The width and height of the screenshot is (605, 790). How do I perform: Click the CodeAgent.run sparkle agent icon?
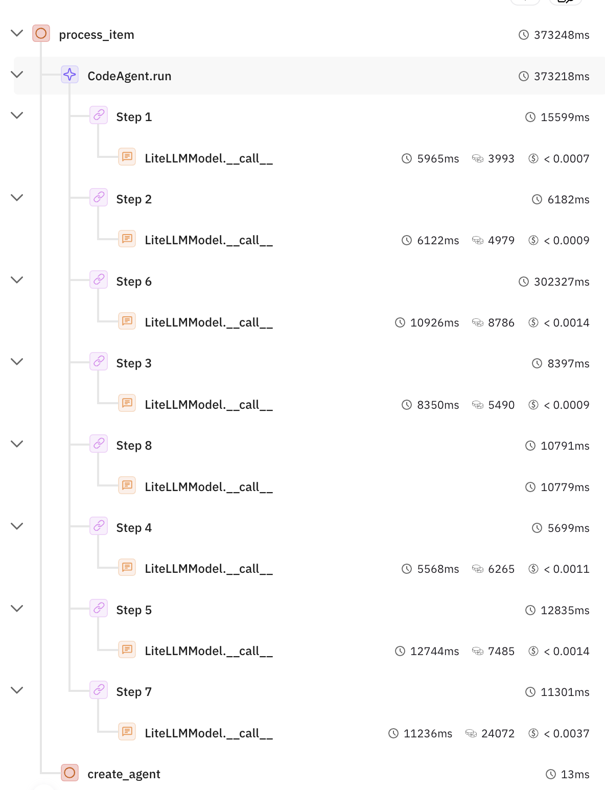[x=69, y=75]
